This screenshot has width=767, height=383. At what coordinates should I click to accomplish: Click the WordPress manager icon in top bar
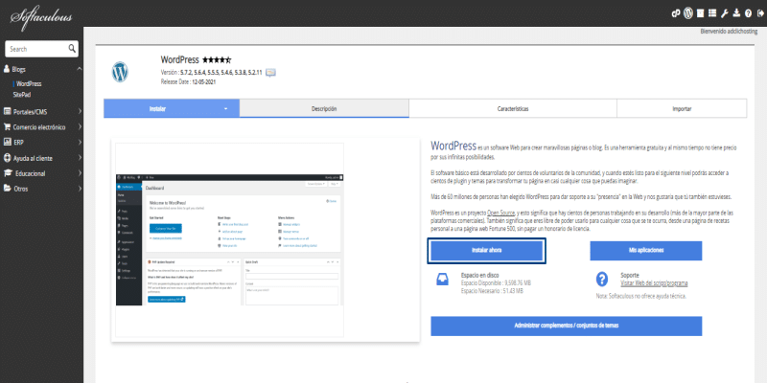pos(688,13)
